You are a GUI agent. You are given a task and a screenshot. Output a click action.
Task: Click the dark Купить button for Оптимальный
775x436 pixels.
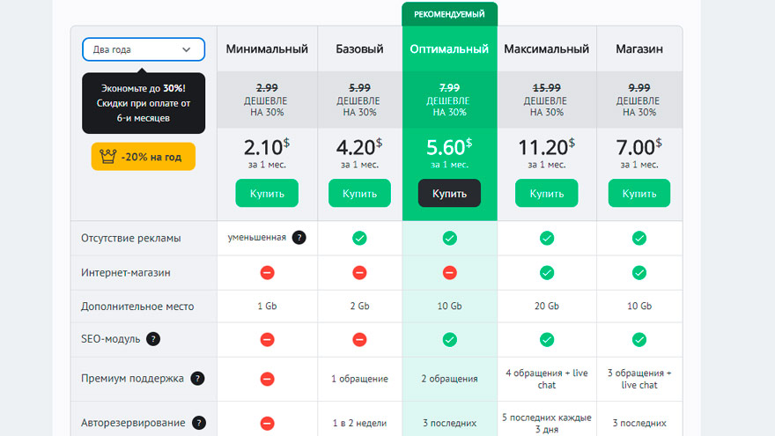[449, 193]
